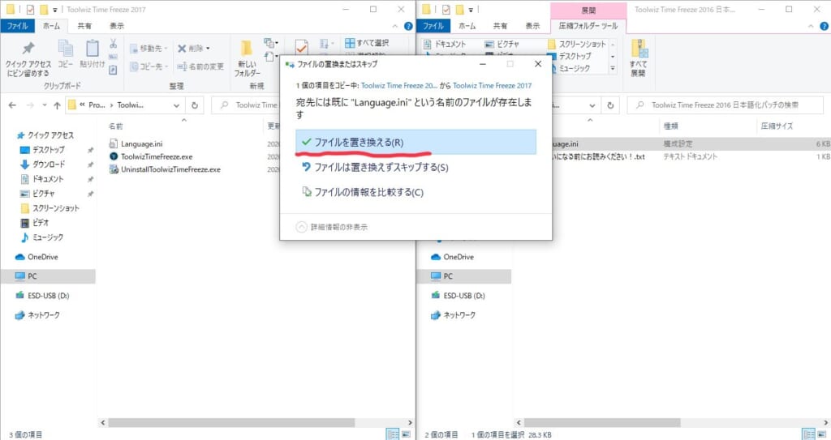Open ダウンロード in left navigation pane
The width and height of the screenshot is (831, 440).
(48, 164)
